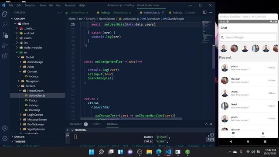Image resolution: width=279 pixels, height=157 pixels.
Task: Open the Manage gear icon
Action: click(5, 138)
